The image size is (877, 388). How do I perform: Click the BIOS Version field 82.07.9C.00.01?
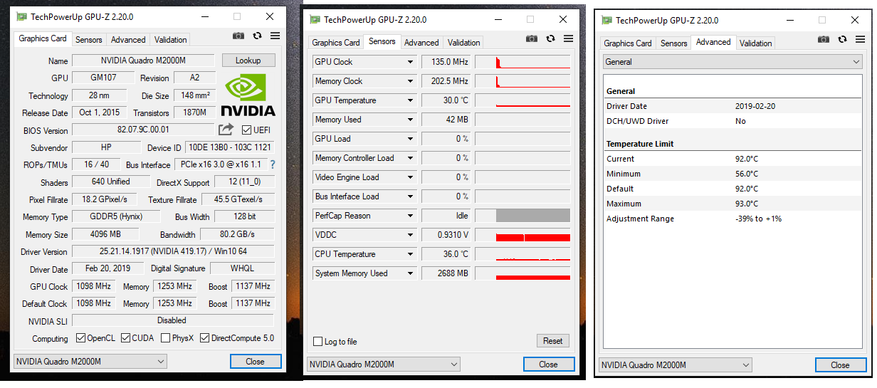(x=143, y=130)
